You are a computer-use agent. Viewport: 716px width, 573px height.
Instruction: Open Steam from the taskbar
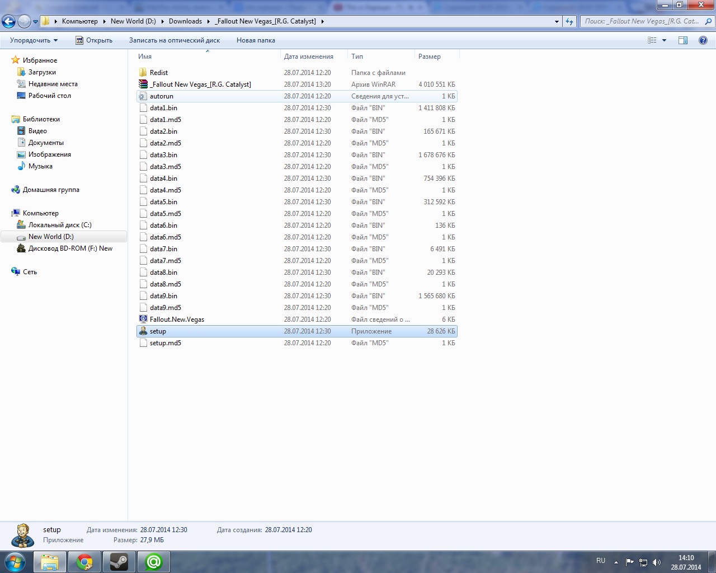[119, 562]
